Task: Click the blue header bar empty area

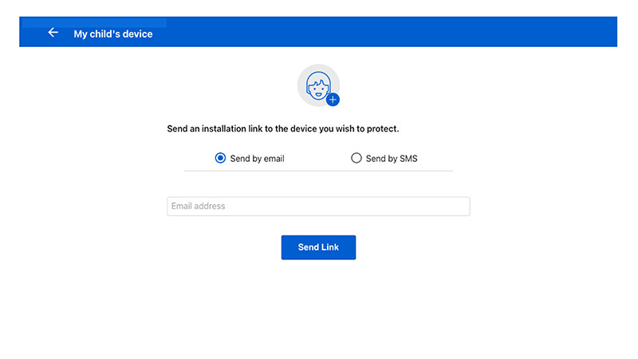Action: pos(387,32)
